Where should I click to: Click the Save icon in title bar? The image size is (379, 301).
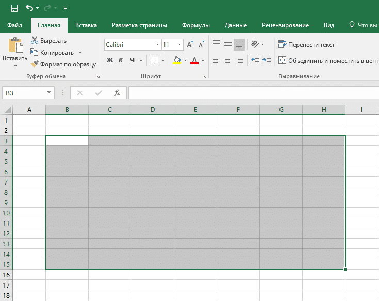14,8
